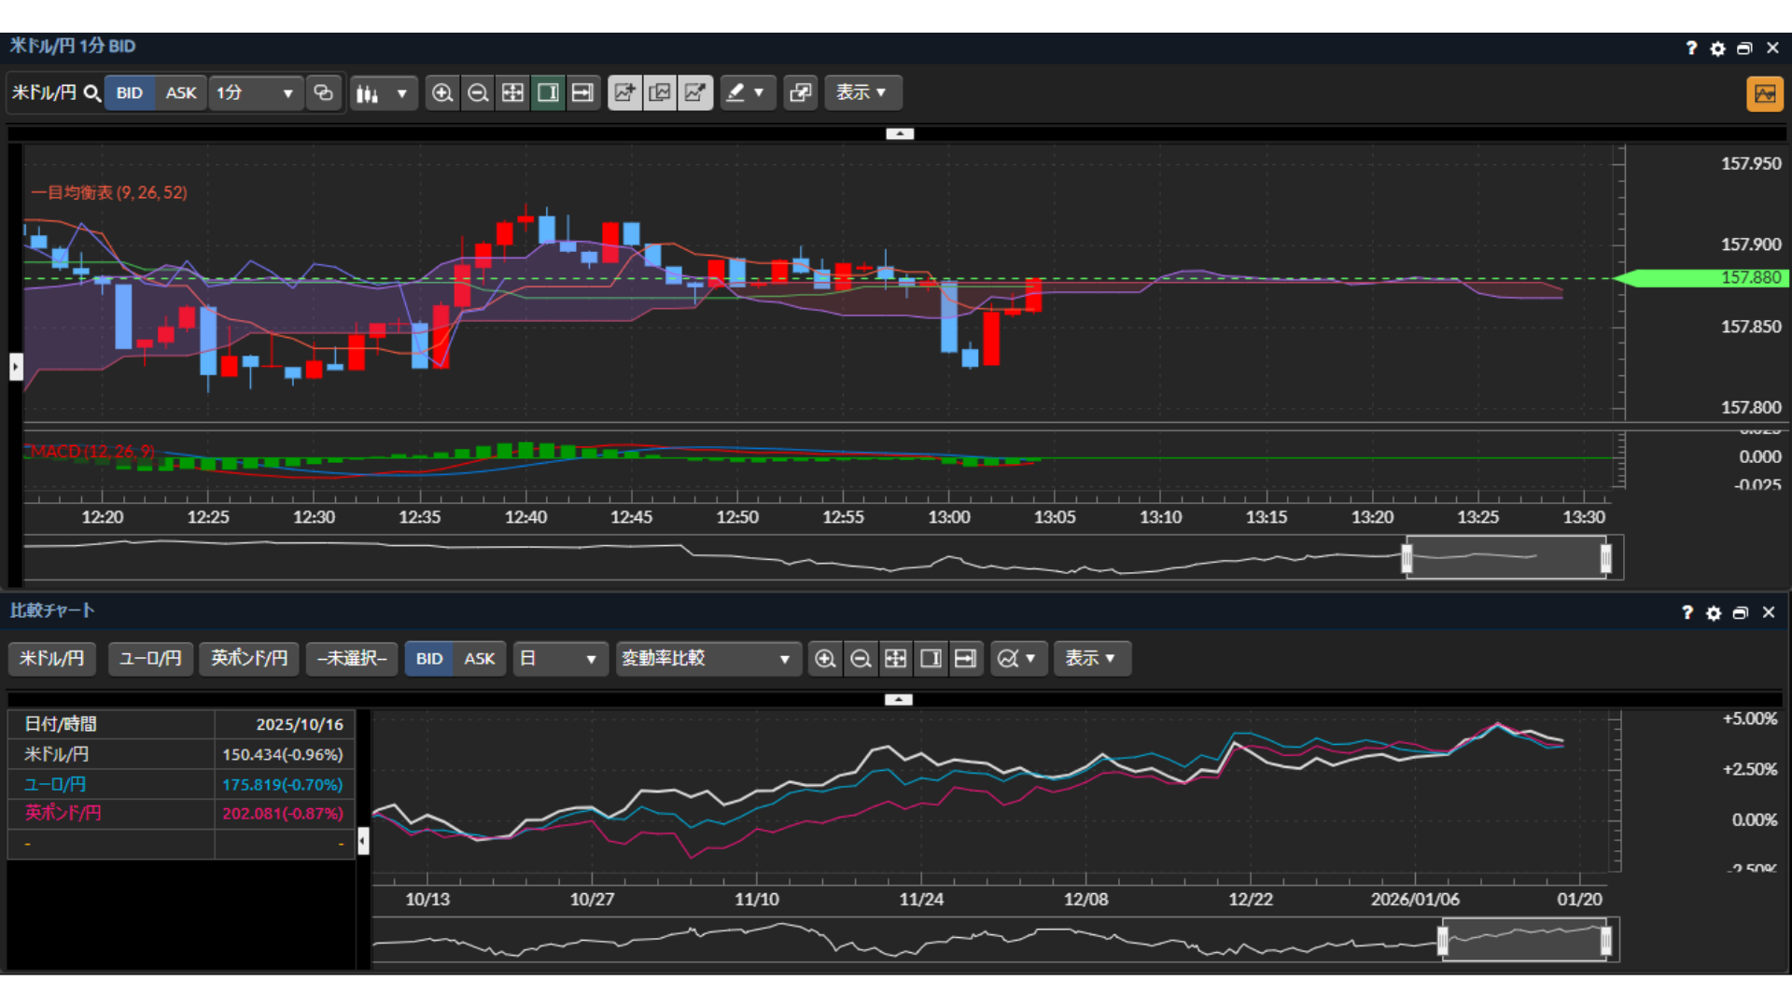Toggle ASK price in top chart

[x=180, y=92]
